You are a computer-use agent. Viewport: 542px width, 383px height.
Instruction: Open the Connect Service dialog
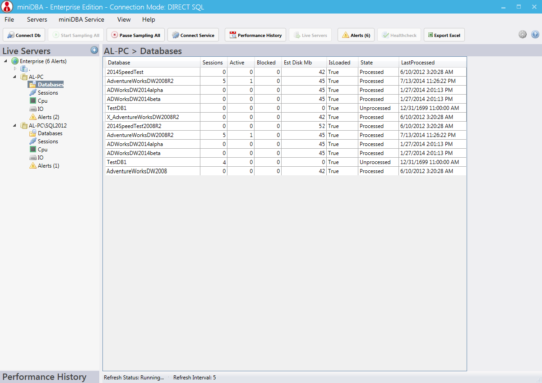click(x=193, y=35)
